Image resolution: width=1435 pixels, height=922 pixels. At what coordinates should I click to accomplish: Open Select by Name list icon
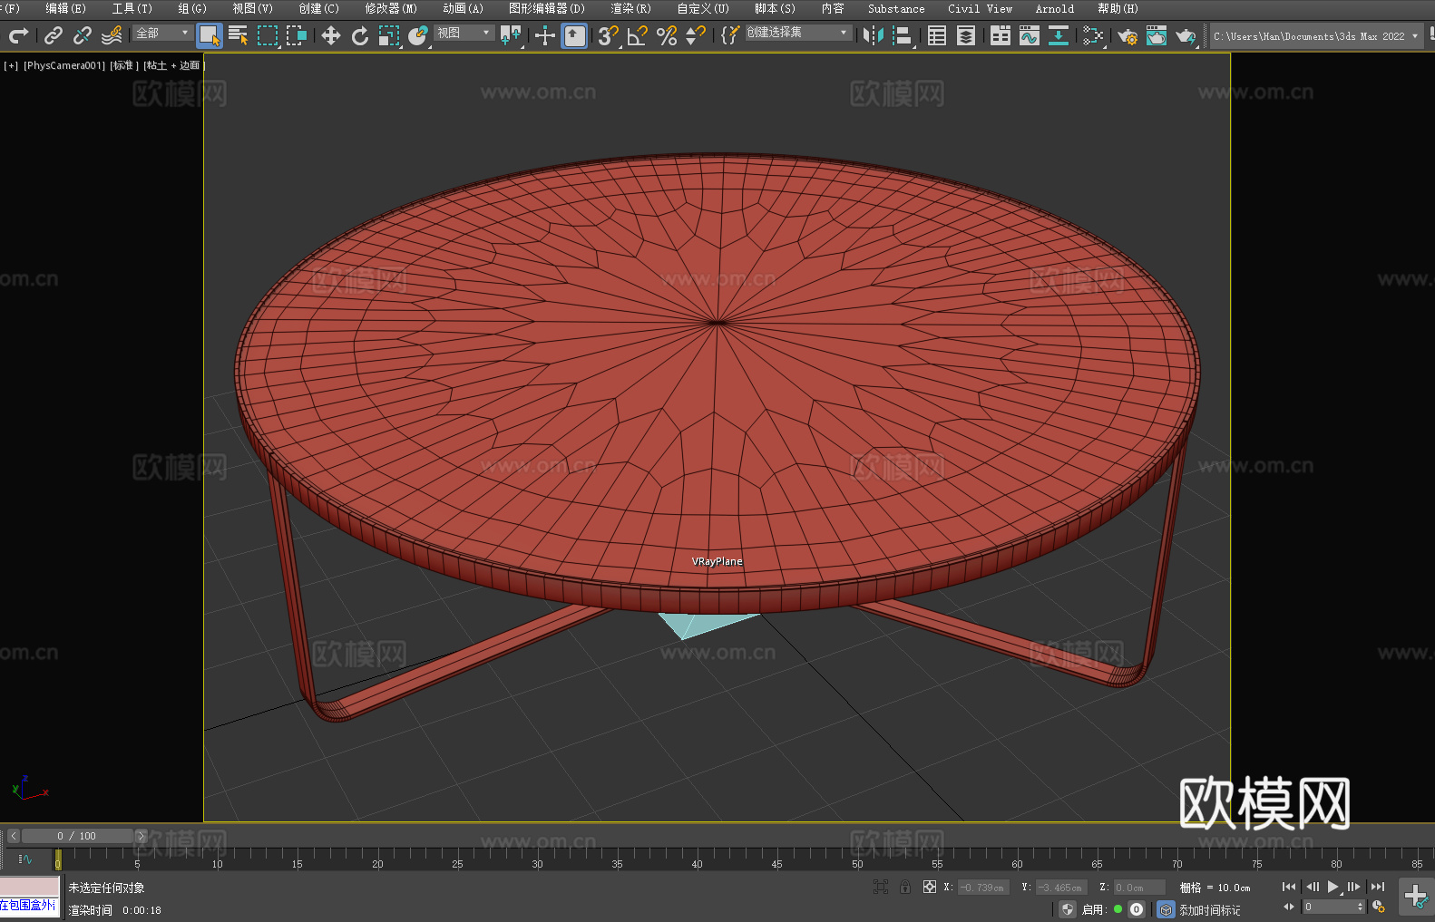[239, 35]
